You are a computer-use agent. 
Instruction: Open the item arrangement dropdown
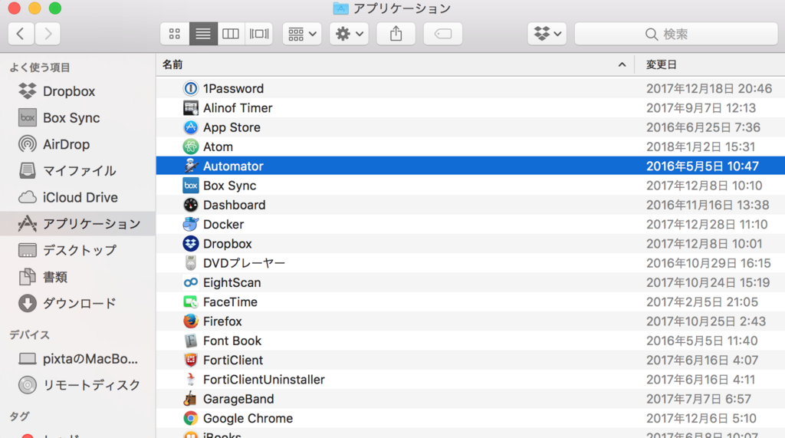302,34
